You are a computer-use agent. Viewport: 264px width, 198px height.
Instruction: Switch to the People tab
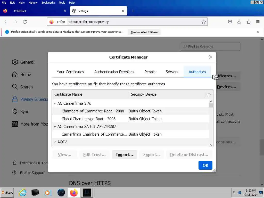click(x=150, y=72)
